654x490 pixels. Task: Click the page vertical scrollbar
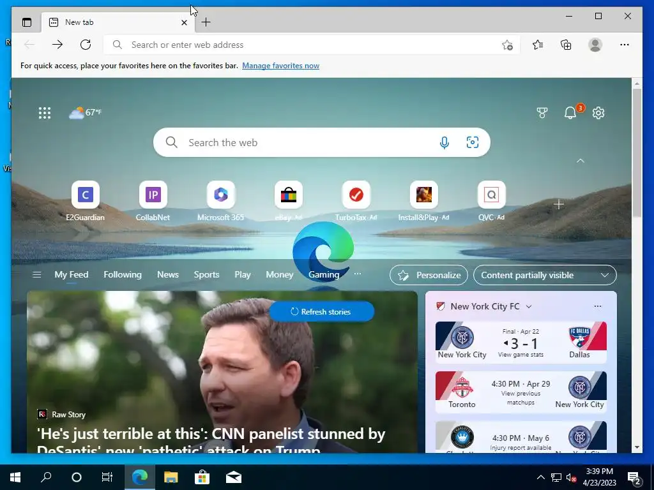637,152
